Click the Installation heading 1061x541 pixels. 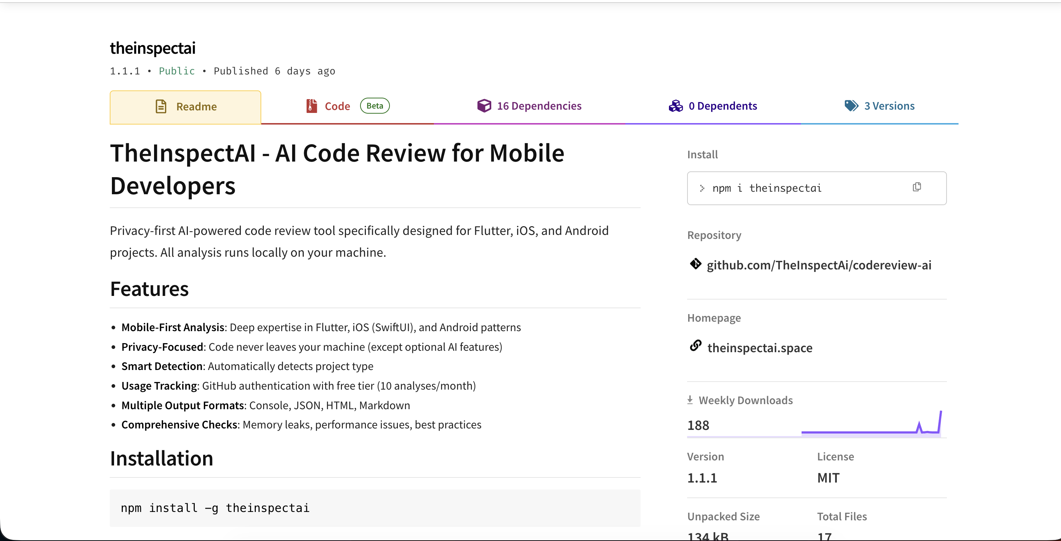161,459
